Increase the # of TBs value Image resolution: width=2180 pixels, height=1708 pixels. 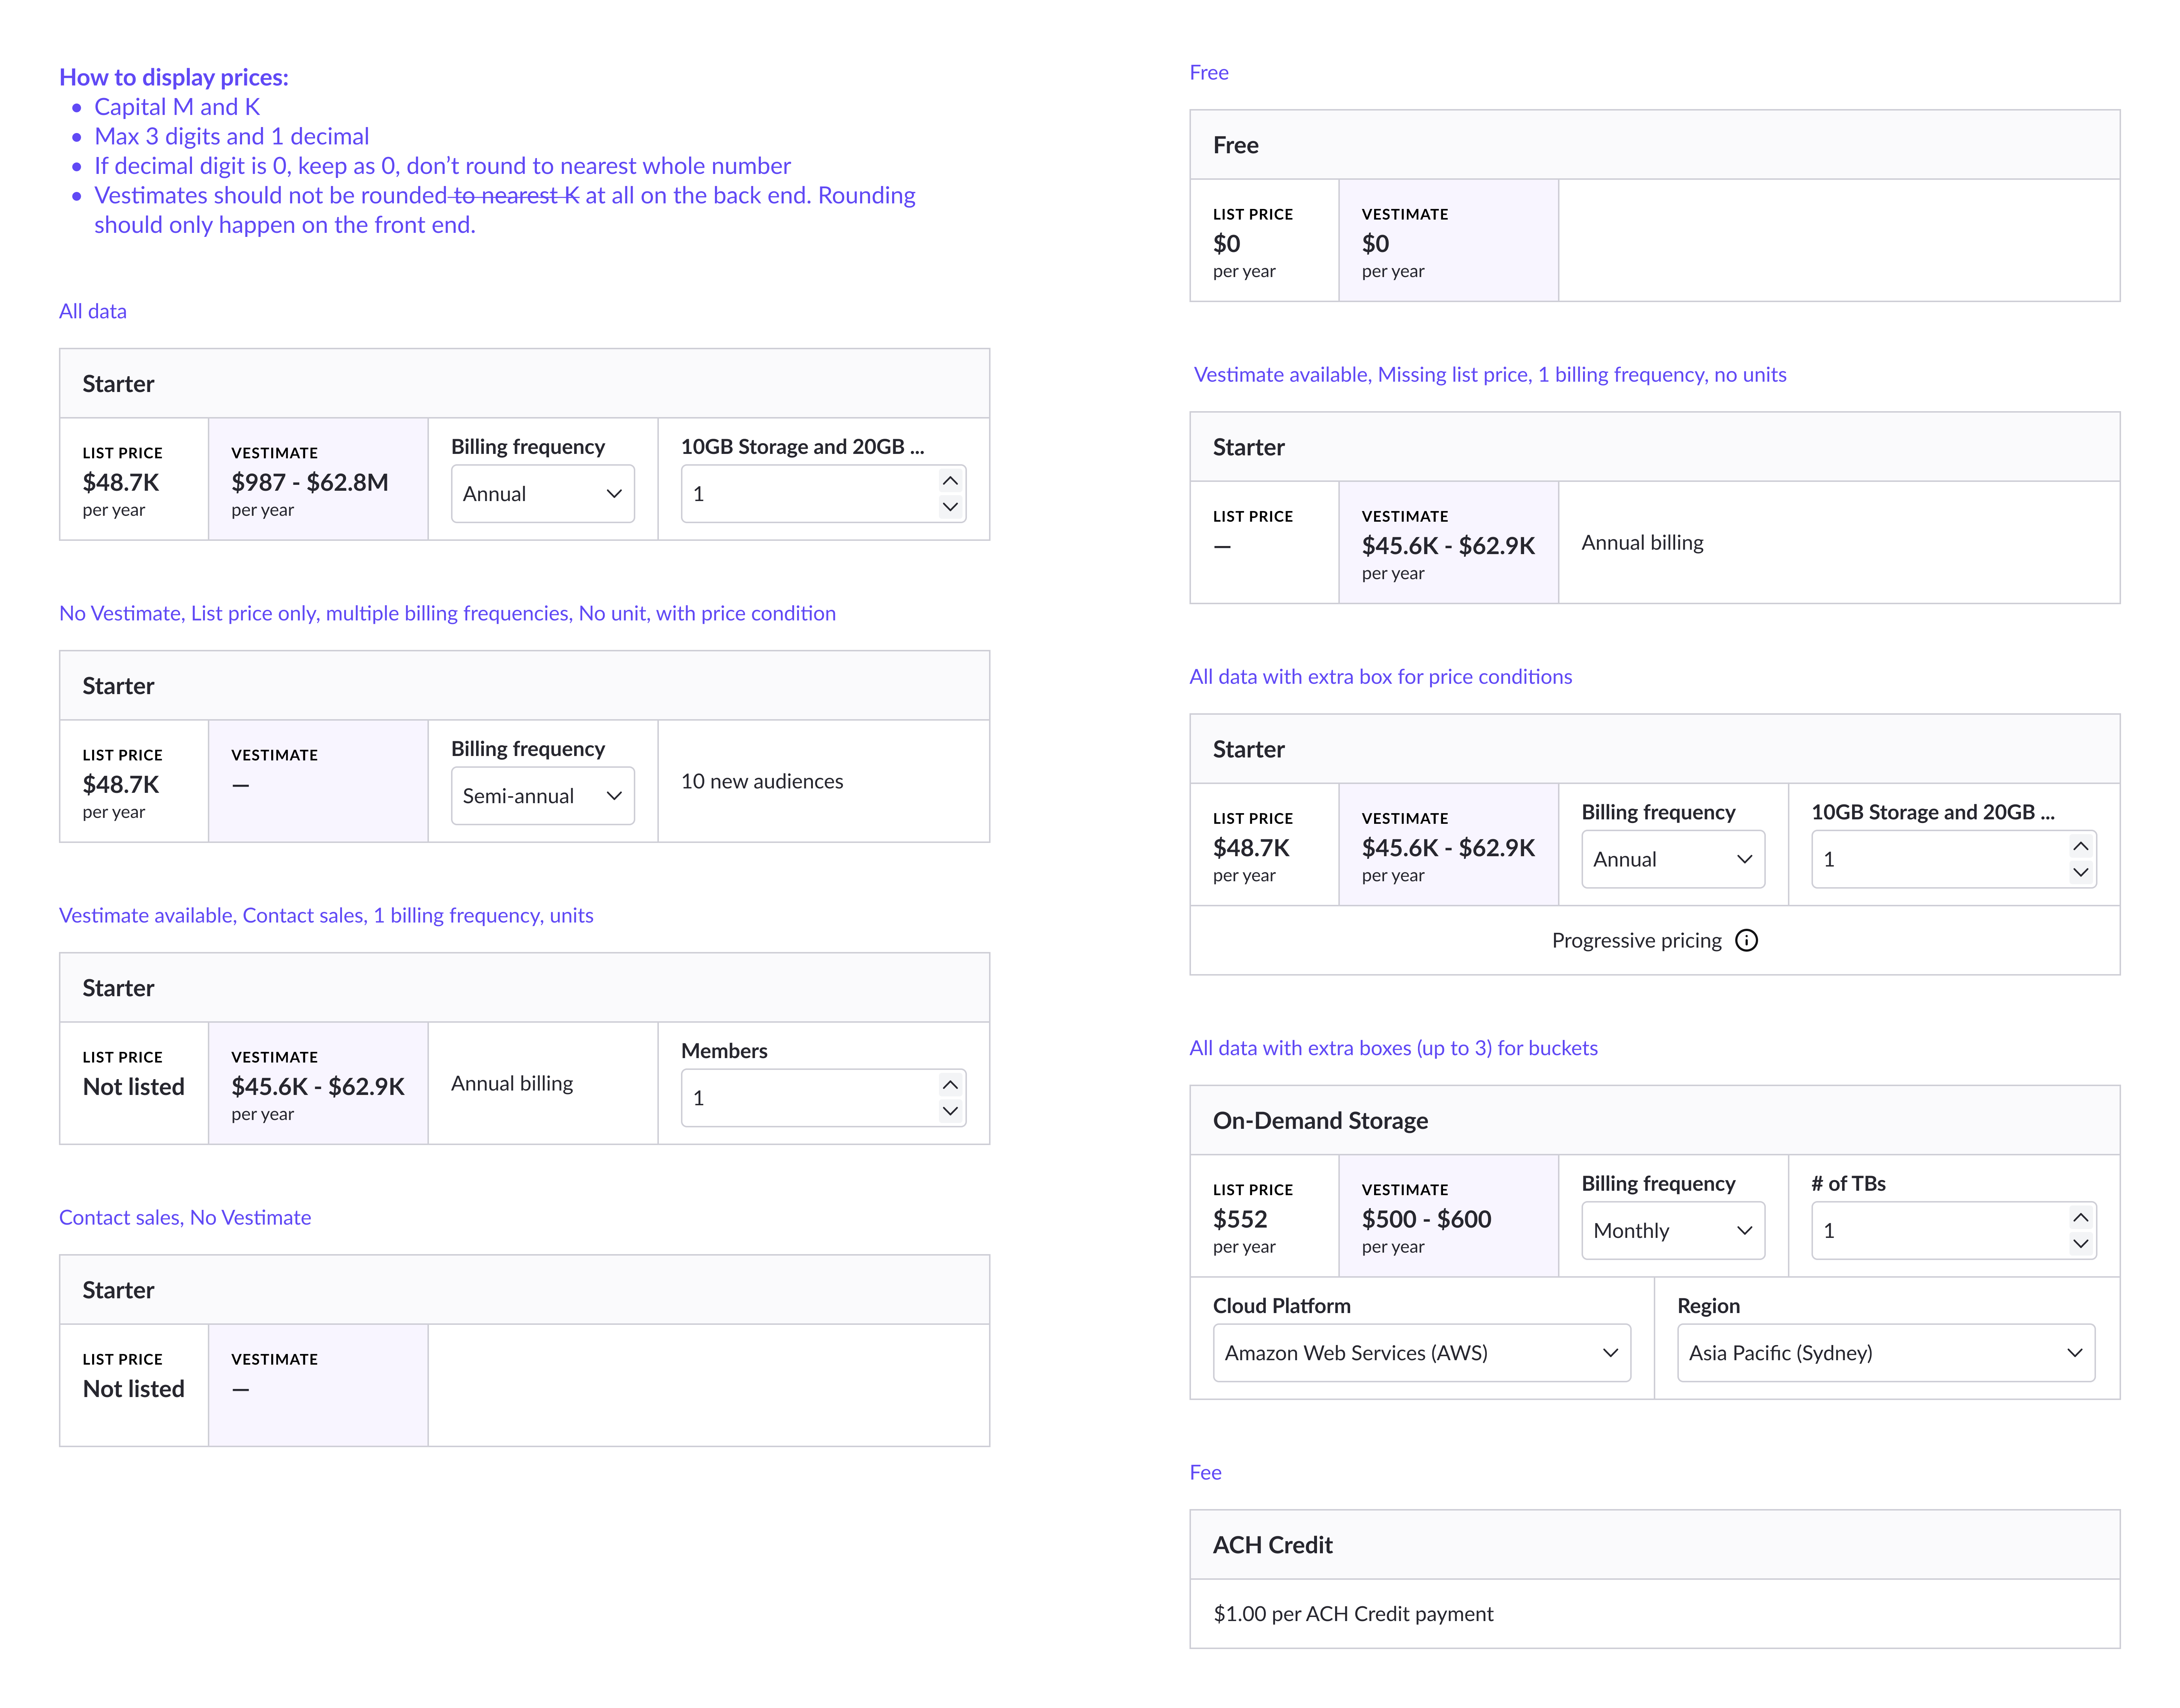click(2080, 1217)
